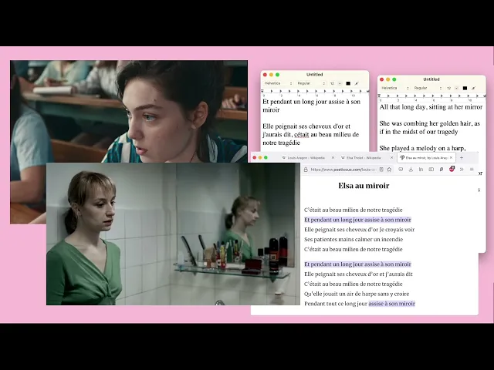This screenshot has width=494, height=370.
Task: Click the Elsa au miroir poem title
Action: click(x=364, y=186)
